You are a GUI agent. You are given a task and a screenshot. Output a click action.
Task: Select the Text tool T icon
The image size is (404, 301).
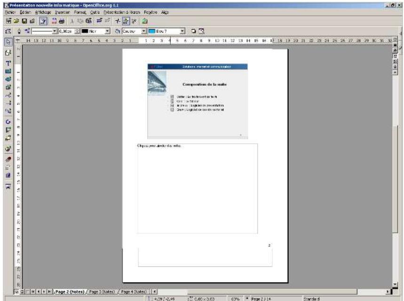pos(8,63)
